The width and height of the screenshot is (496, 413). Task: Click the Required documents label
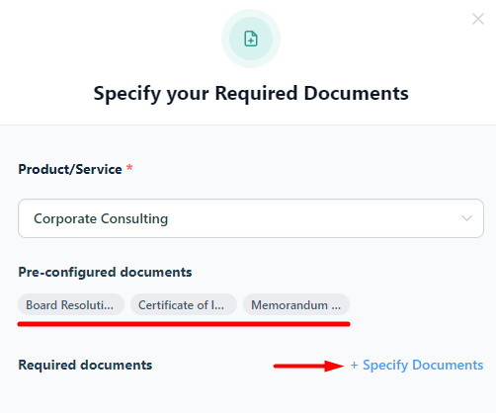(85, 365)
